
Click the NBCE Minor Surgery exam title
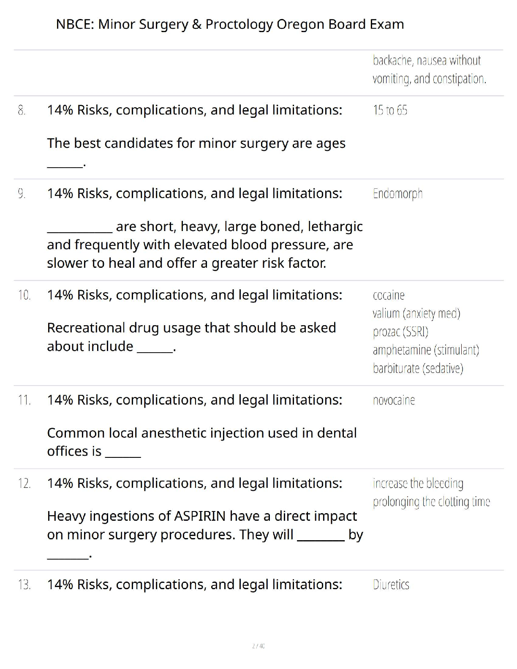coord(230,24)
